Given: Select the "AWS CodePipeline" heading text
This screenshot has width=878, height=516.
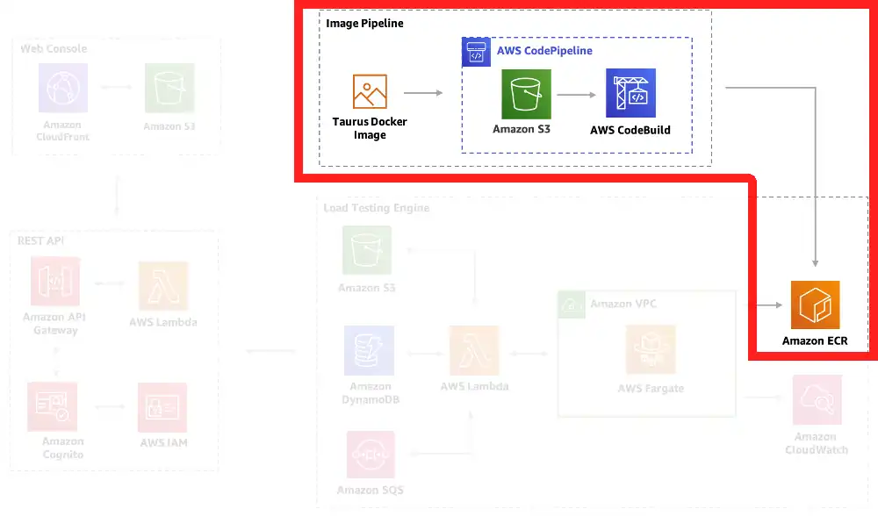Looking at the screenshot, I should pos(544,50).
